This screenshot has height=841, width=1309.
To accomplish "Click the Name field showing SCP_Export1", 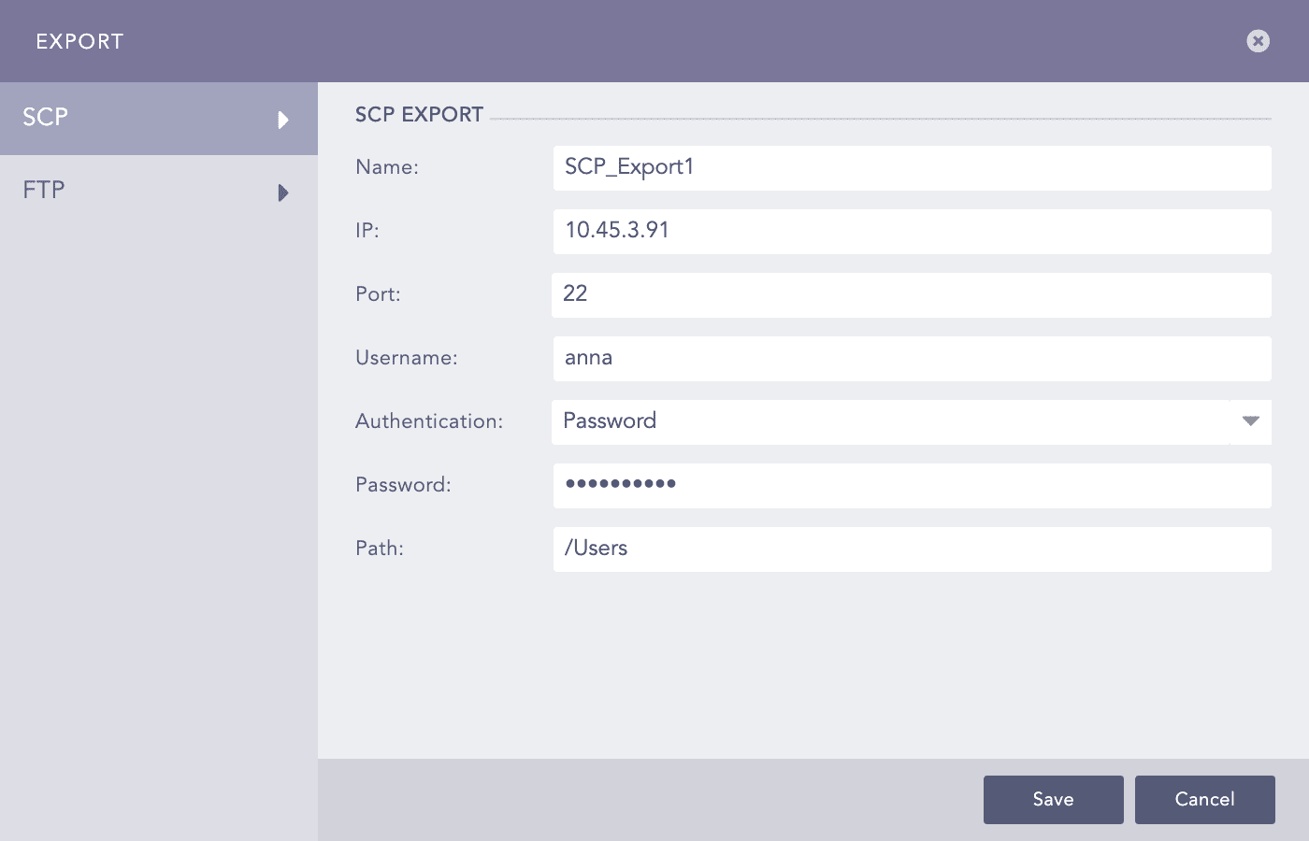I will pyautogui.click(x=912, y=168).
